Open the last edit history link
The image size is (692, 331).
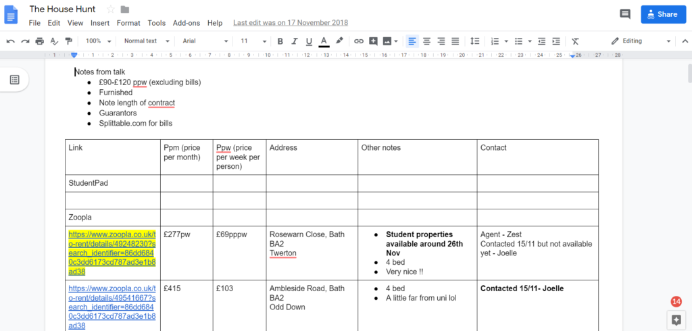[x=291, y=23]
